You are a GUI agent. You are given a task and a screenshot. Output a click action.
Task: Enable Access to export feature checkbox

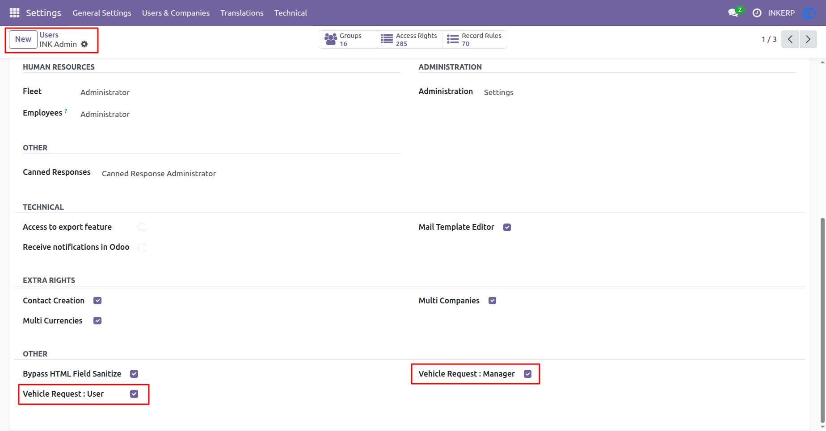tap(142, 228)
